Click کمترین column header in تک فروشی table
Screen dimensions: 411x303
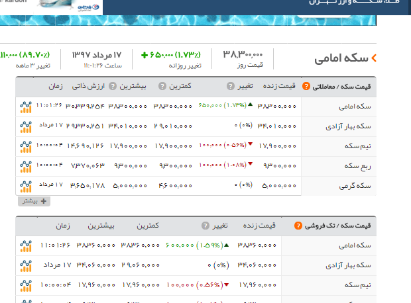[148, 226]
